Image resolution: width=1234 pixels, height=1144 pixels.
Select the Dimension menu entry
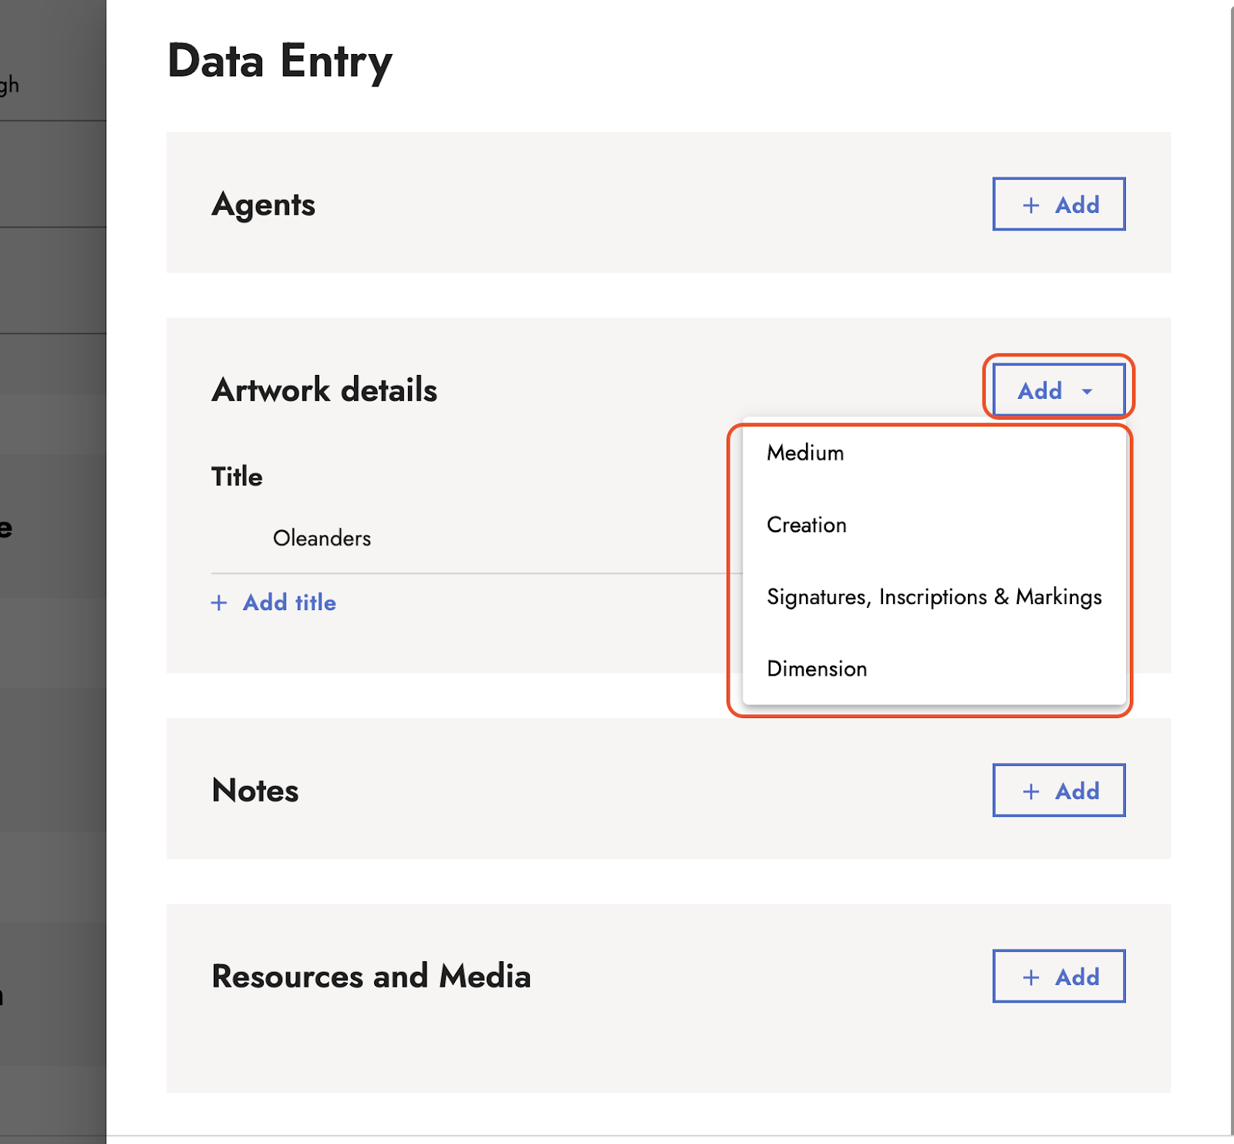coord(817,669)
